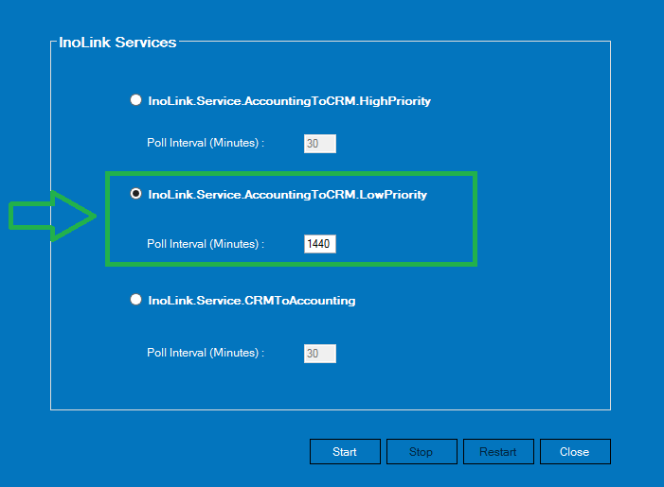
Task: Click Poll Interval label under HighPriority service
Action: tap(206, 143)
